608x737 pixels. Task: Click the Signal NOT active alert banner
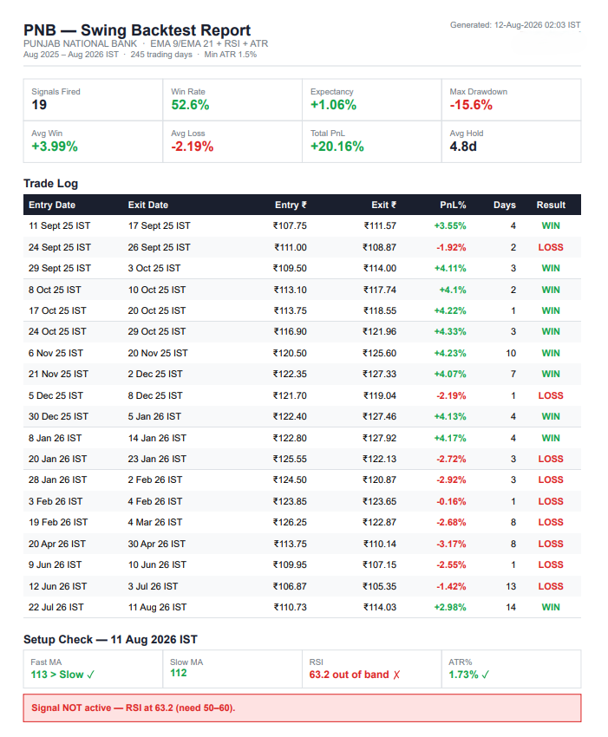(302, 708)
